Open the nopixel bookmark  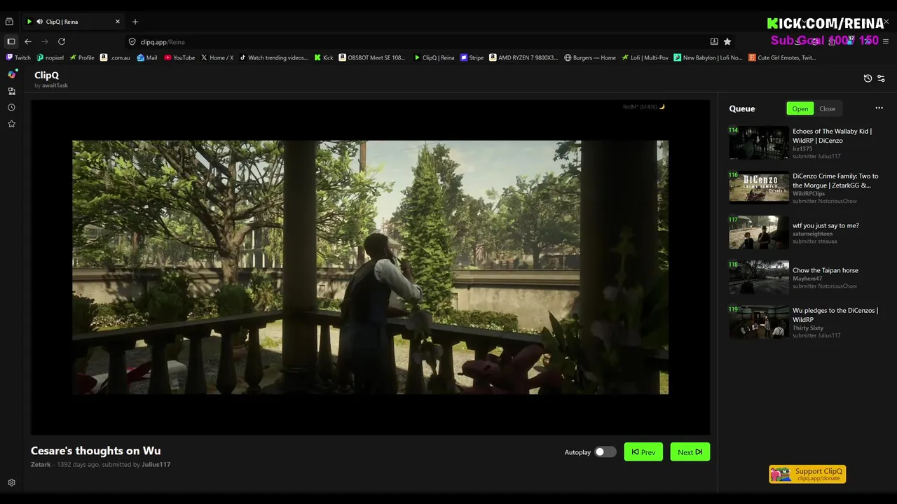coord(50,57)
